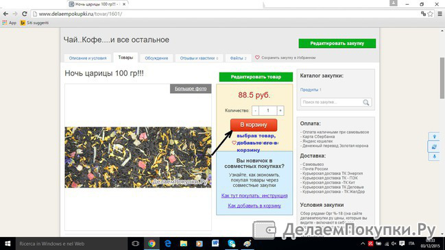
Task: Click into Поиск по закупке search field
Action: [331, 102]
